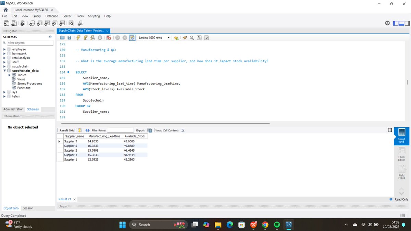Beautify the SQL with broom icon

[185, 38]
